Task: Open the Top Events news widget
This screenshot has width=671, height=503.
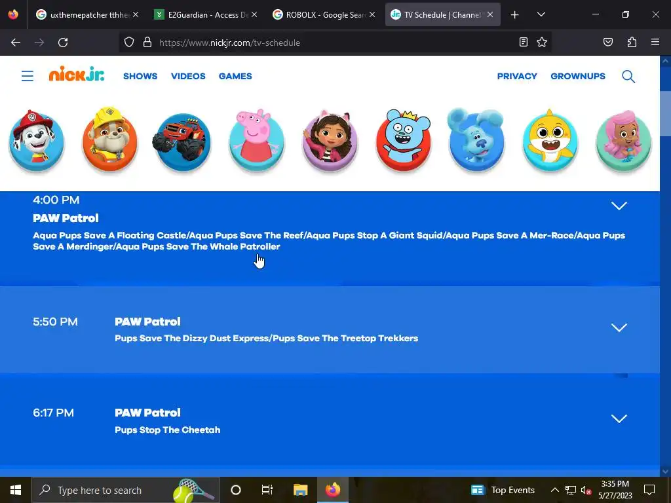Action: [503, 490]
